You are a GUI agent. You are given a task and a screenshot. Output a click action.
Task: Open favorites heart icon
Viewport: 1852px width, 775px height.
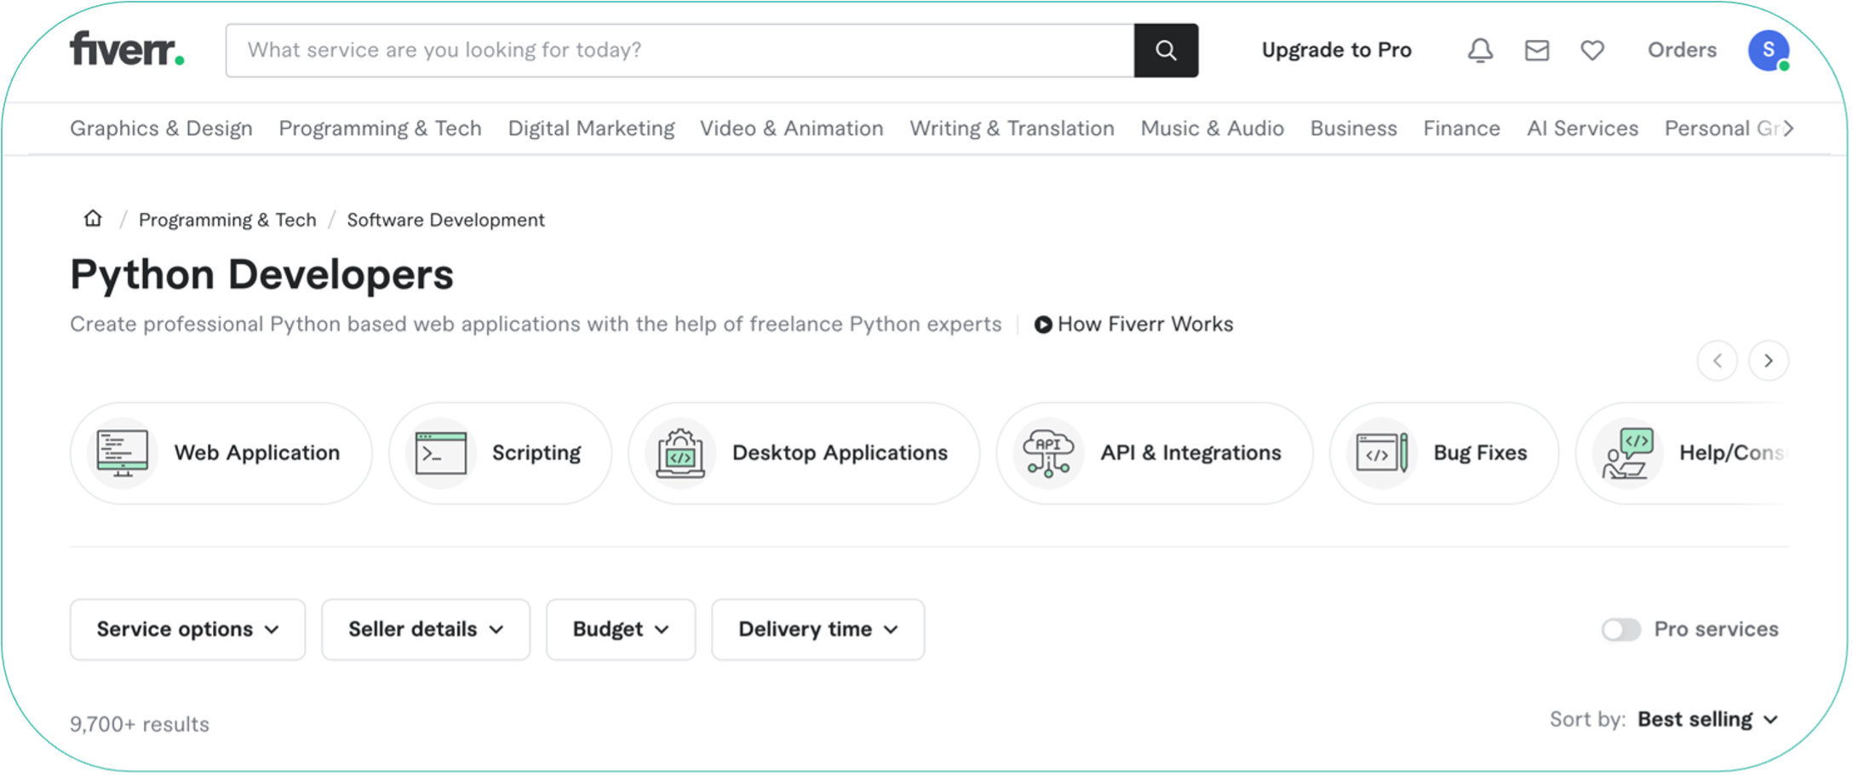1592,50
